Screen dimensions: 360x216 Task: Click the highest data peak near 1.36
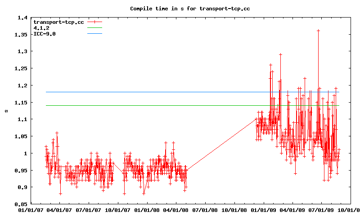click(x=318, y=31)
